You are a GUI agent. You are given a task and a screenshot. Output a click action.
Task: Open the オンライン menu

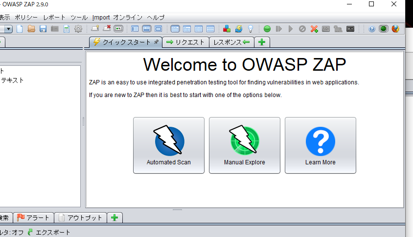click(x=128, y=18)
